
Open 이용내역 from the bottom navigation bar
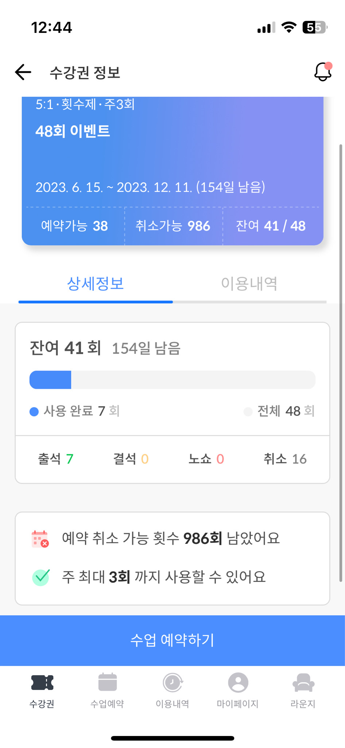pyautogui.click(x=172, y=683)
